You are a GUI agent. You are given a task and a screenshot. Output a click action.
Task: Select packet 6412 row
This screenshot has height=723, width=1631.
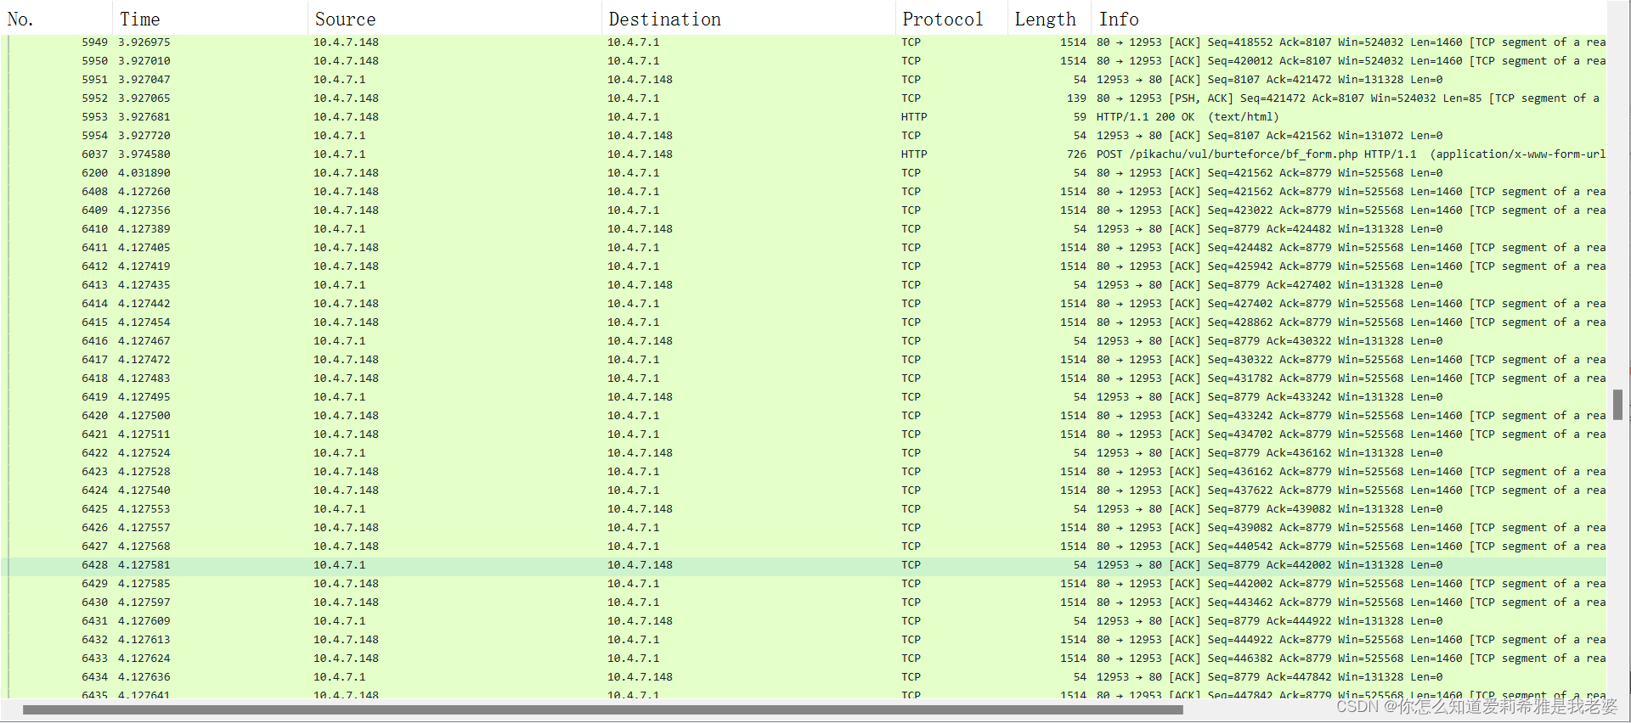click(803, 266)
